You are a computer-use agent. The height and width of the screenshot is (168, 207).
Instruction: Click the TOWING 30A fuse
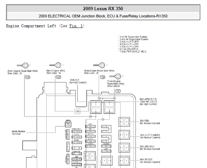click(x=106, y=146)
